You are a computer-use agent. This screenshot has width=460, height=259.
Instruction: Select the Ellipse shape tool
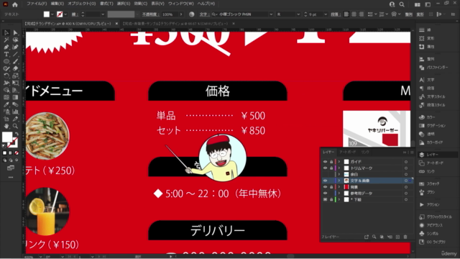6,61
